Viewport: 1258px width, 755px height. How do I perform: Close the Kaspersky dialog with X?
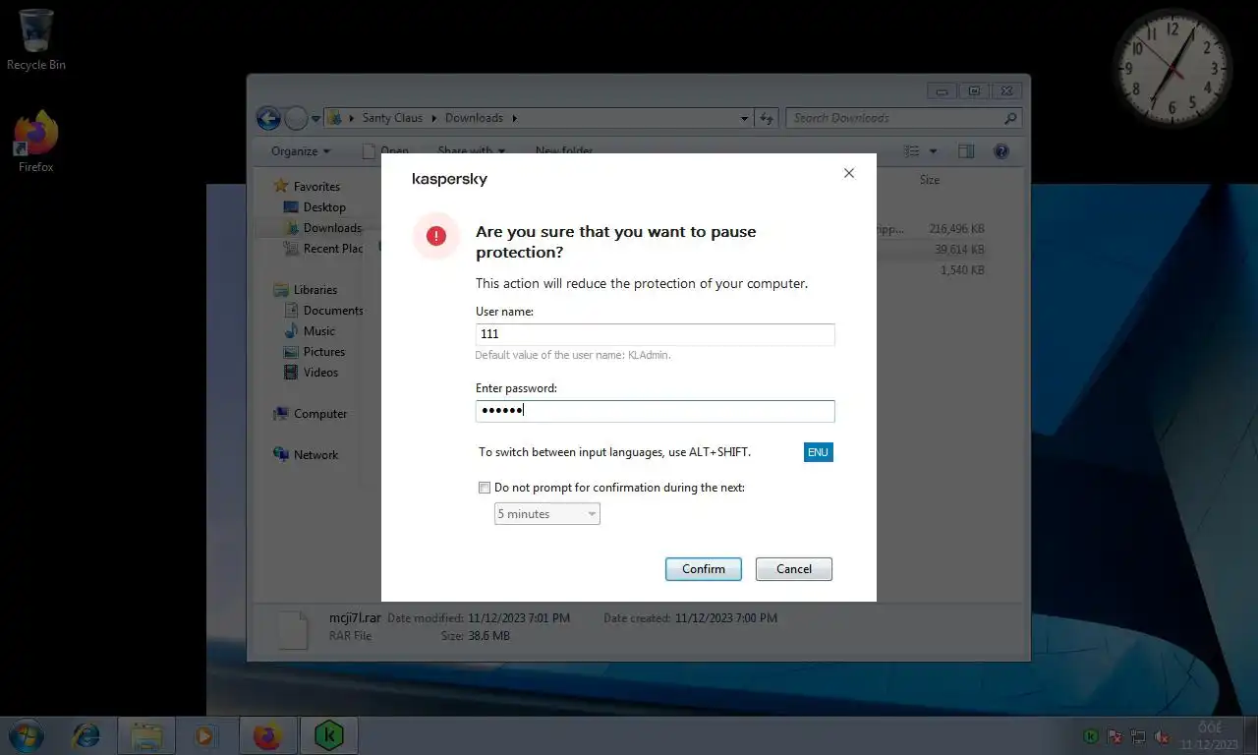pos(849,173)
